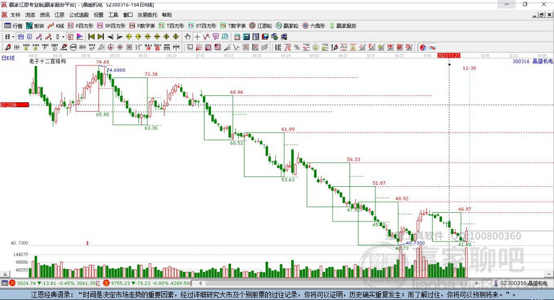Jump to first bar with skip-back icon

pos(91,37)
